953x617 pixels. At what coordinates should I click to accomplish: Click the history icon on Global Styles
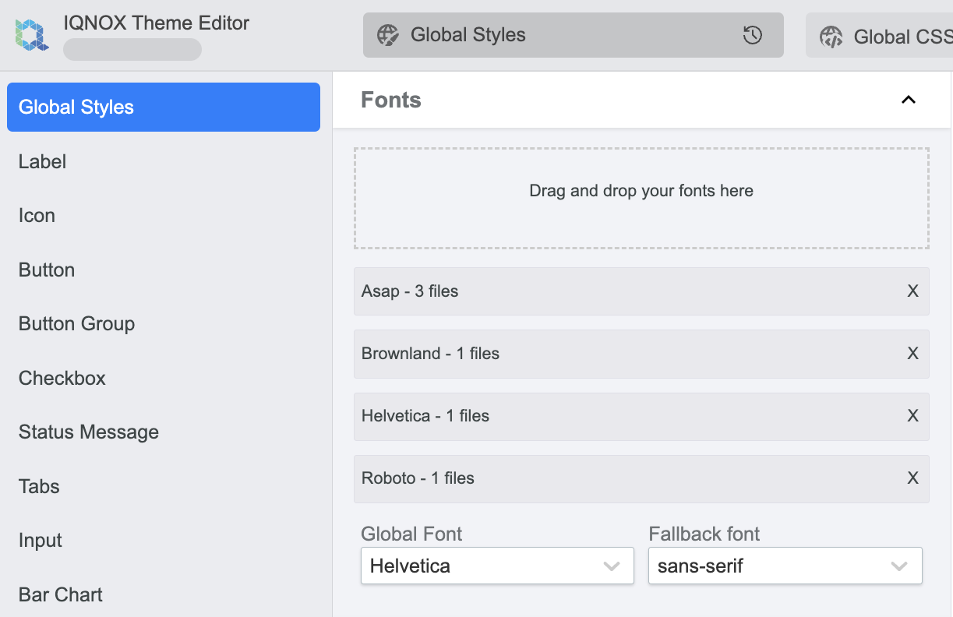752,35
